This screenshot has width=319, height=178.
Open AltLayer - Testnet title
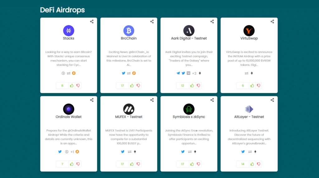[x=249, y=117]
